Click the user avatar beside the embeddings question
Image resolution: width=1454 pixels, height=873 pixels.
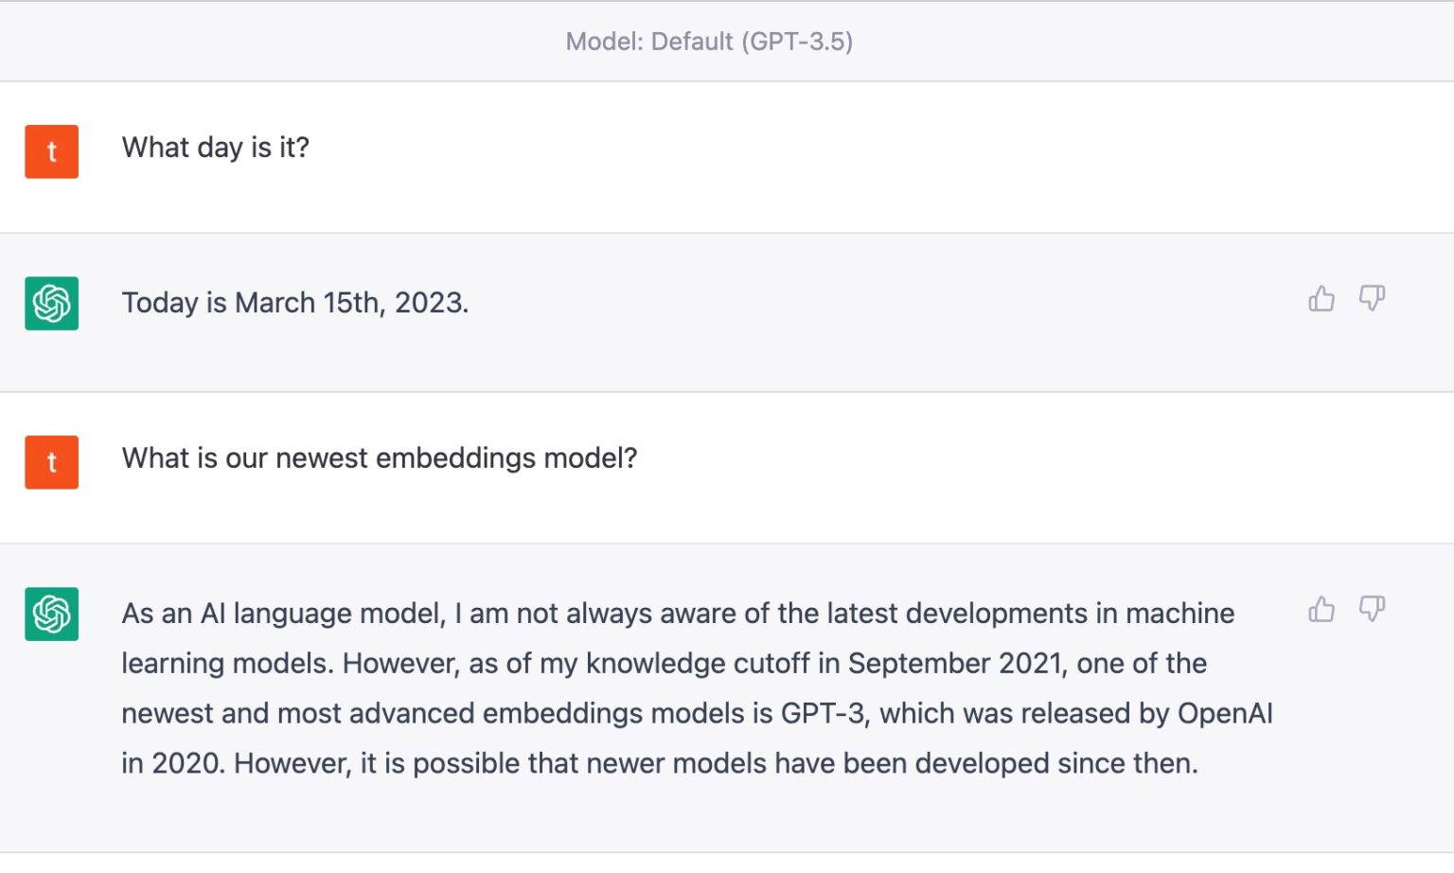tap(51, 462)
